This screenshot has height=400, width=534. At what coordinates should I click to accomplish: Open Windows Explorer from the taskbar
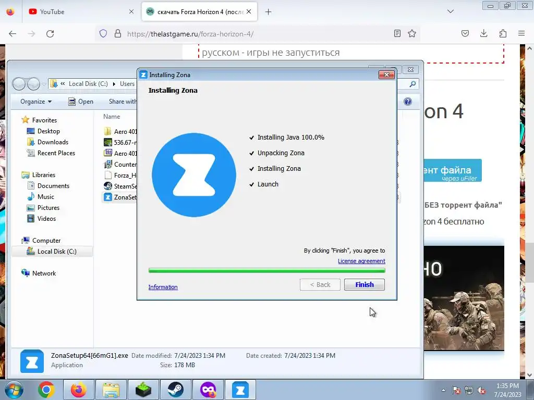click(x=111, y=390)
